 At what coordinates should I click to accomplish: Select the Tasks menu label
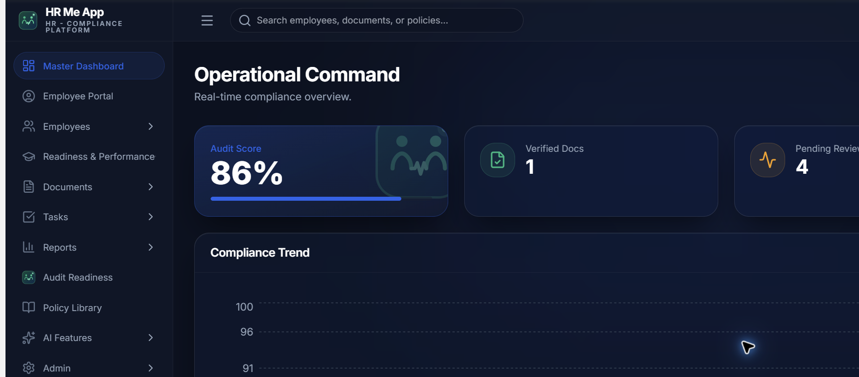(x=55, y=217)
